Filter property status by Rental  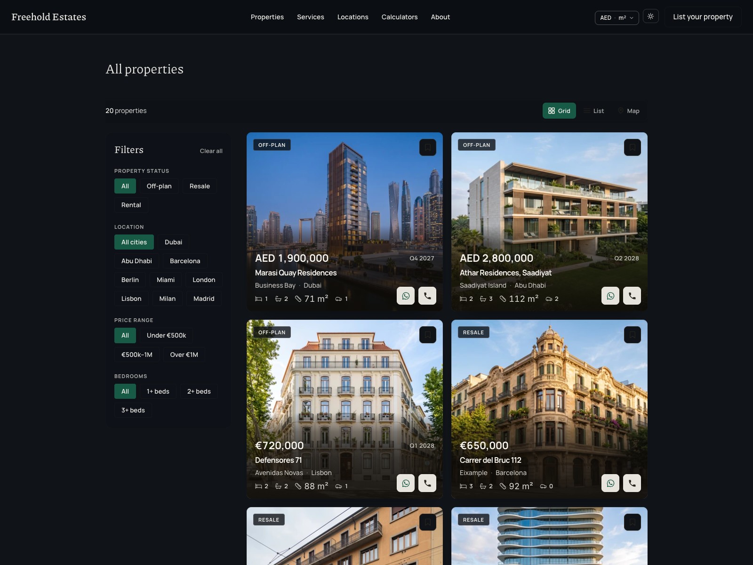tap(131, 205)
